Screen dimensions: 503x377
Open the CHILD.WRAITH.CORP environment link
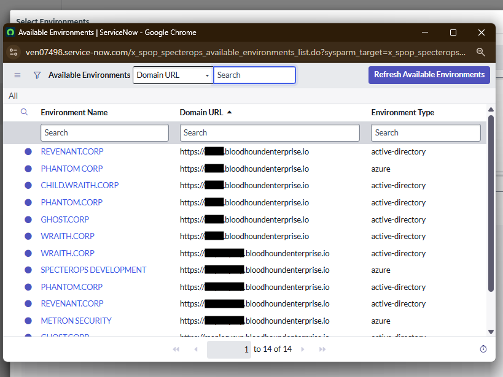click(80, 185)
